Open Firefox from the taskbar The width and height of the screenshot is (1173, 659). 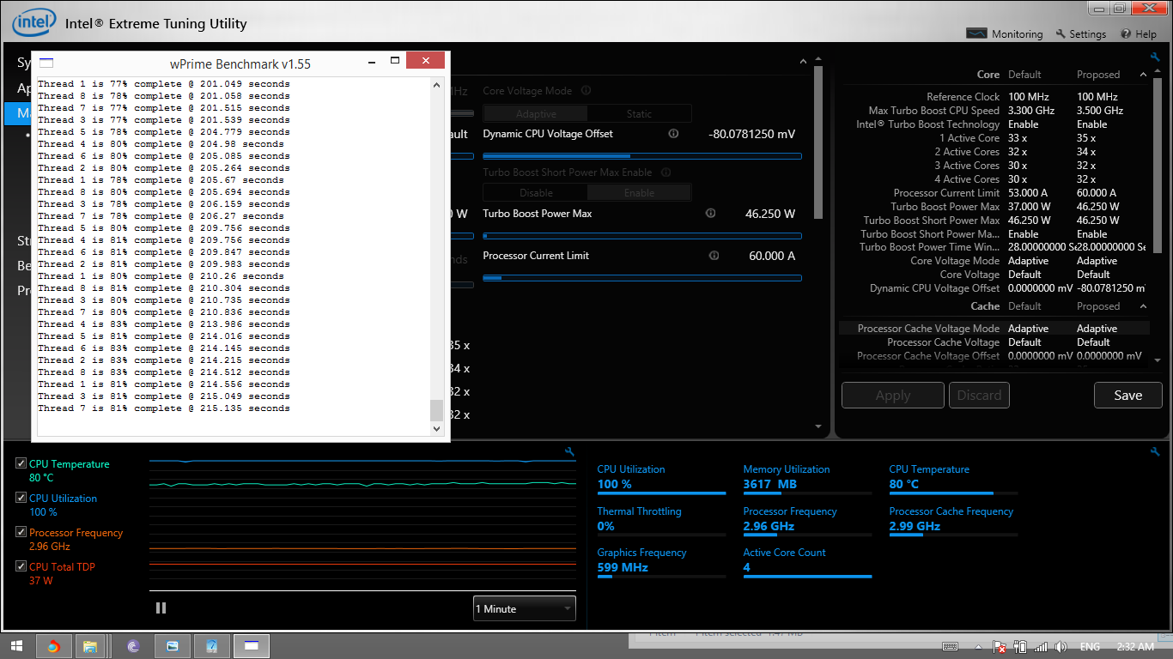pyautogui.click(x=53, y=646)
